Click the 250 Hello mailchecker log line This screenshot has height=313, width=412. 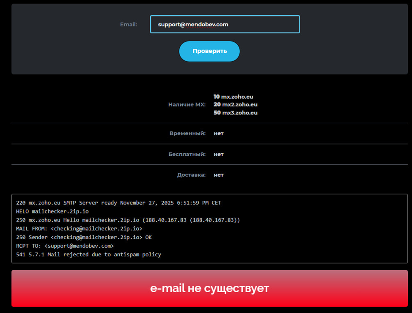tap(128, 220)
